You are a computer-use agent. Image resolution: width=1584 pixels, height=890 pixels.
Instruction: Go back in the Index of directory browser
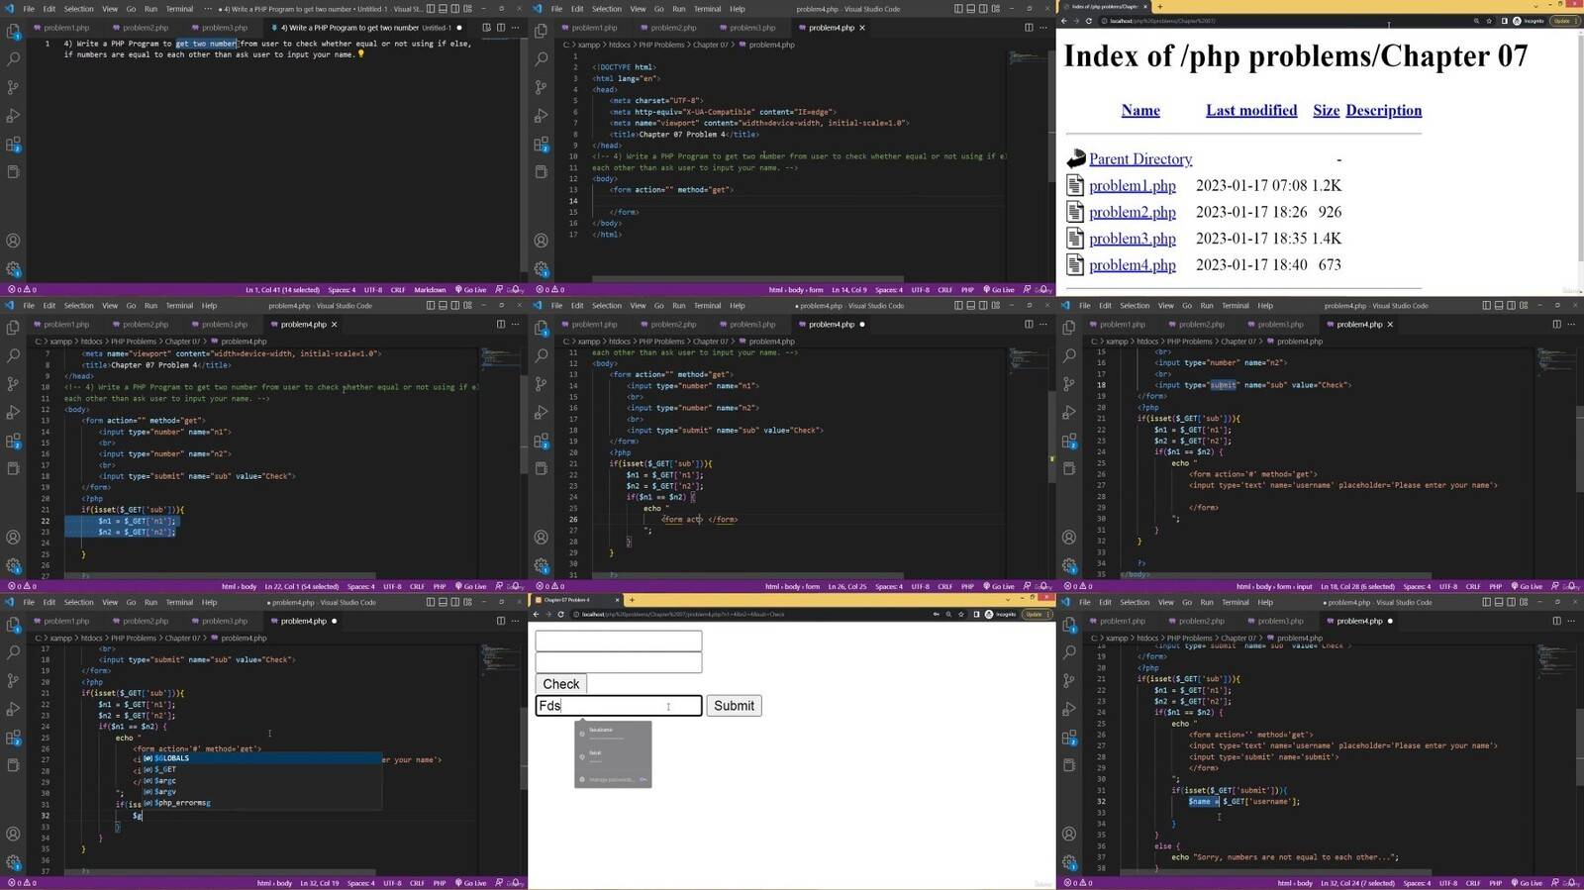click(x=1064, y=21)
